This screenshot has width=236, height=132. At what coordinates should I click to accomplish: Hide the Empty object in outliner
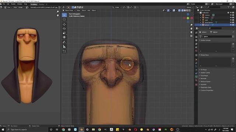pos(230,18)
